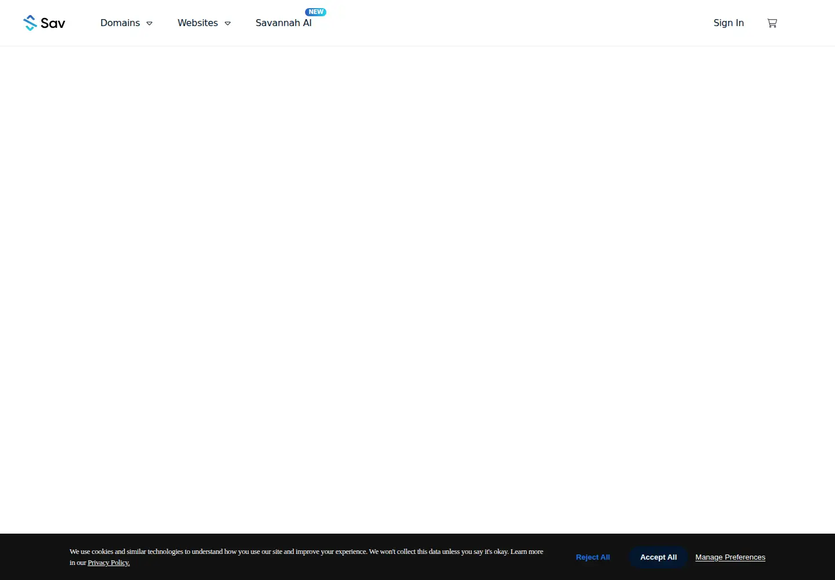The height and width of the screenshot is (580, 835).
Task: Open the shopping cart icon
Action: 772,23
